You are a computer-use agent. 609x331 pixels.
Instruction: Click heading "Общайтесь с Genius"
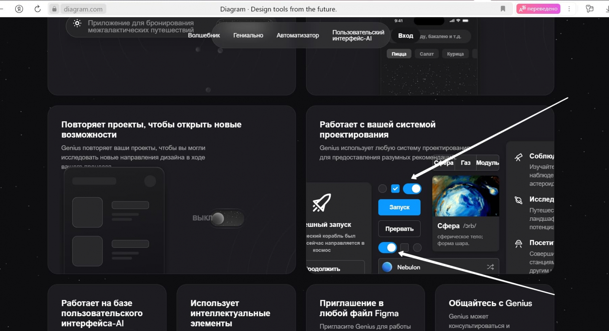(x=490, y=303)
